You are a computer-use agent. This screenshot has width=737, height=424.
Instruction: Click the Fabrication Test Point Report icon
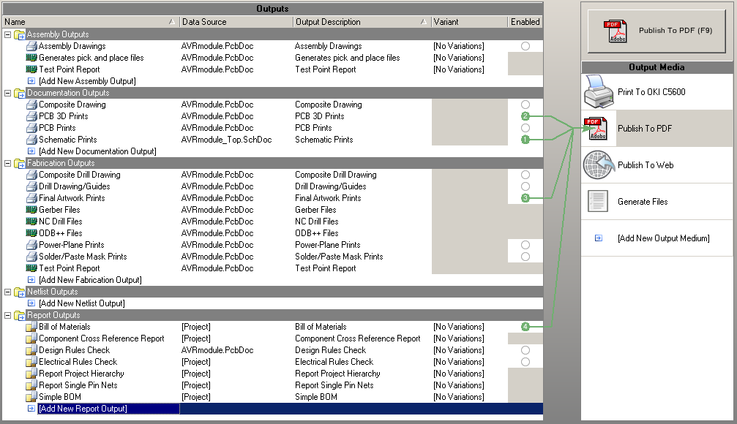click(31, 268)
